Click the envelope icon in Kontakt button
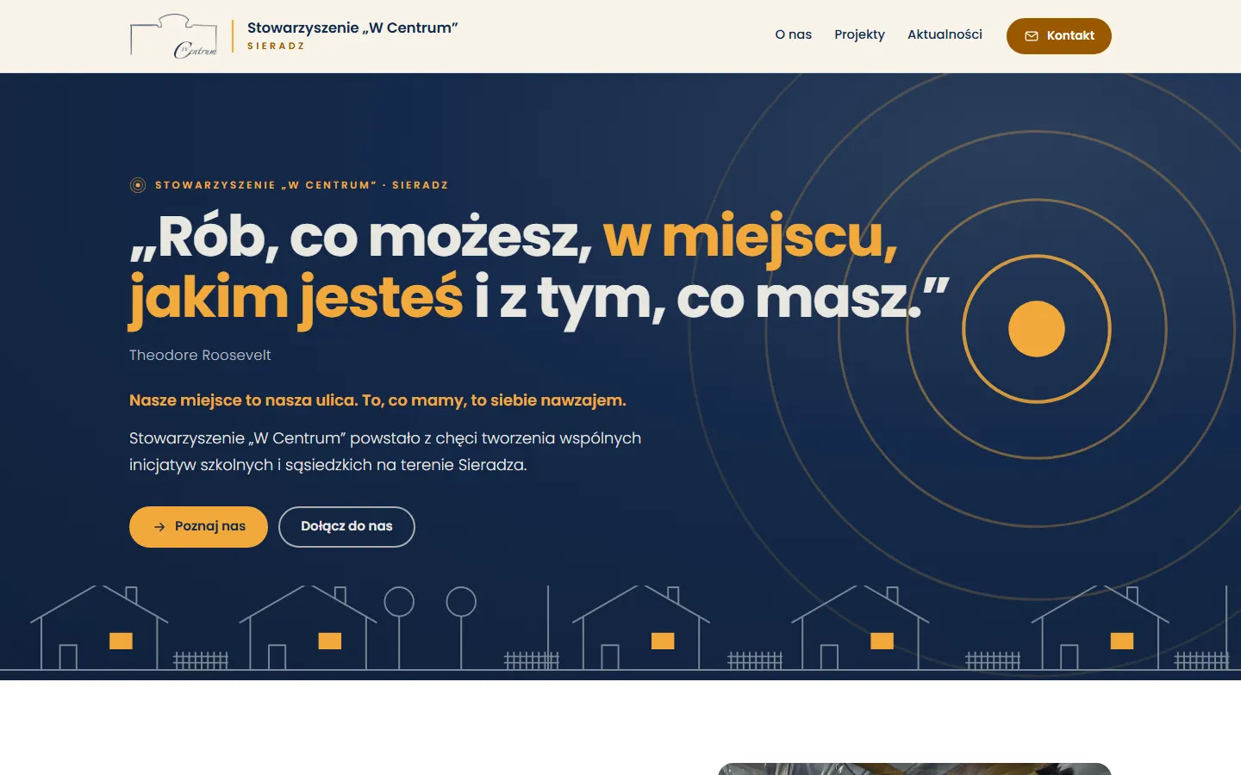 [x=1031, y=36]
